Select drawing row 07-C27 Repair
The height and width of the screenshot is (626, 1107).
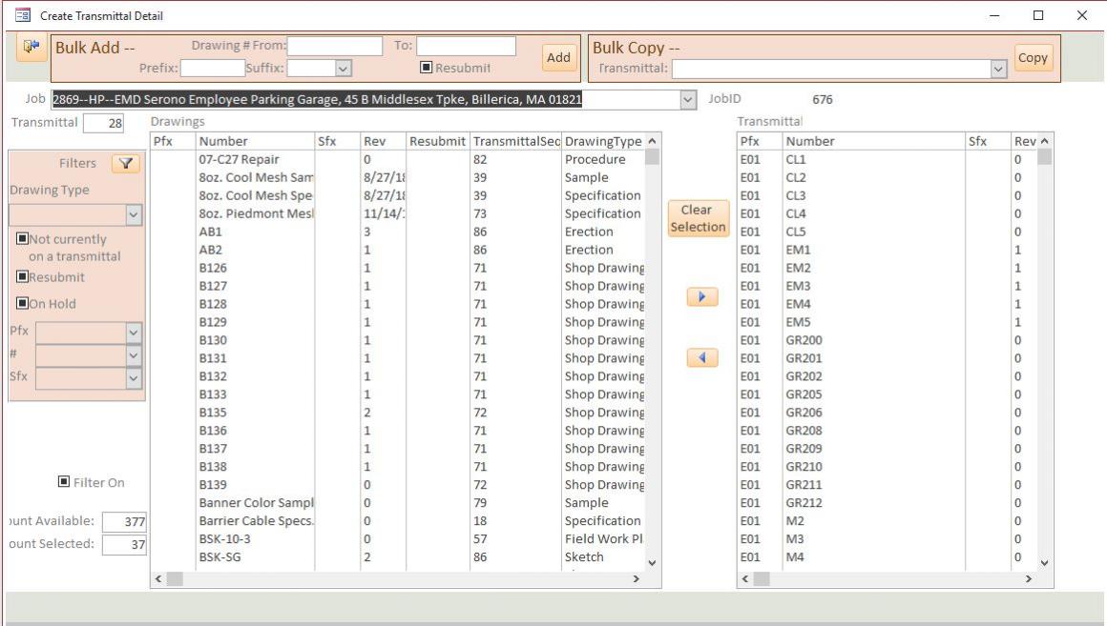[398, 159]
